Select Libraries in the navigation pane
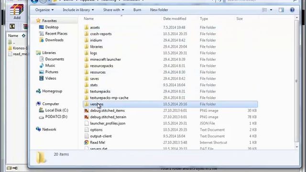306x172 pixels. (x=49, y=53)
